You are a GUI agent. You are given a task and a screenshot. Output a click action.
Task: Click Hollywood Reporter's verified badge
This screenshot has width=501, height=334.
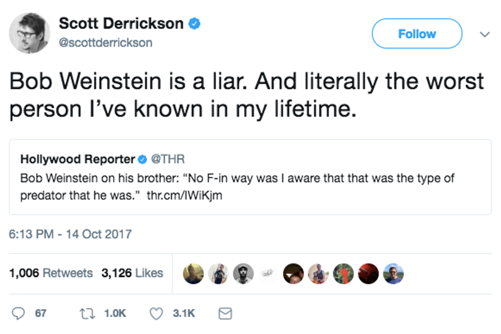pos(143,159)
